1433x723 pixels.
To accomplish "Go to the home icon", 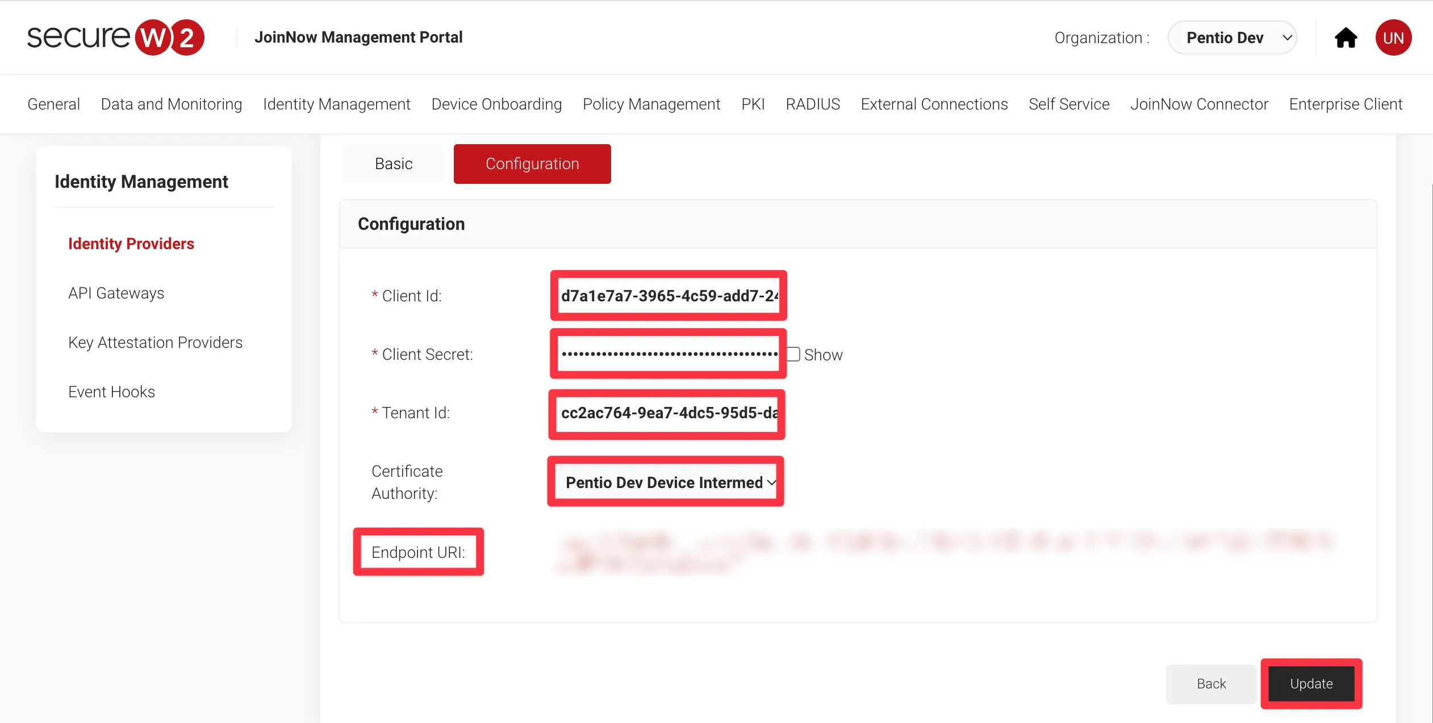I will point(1346,38).
